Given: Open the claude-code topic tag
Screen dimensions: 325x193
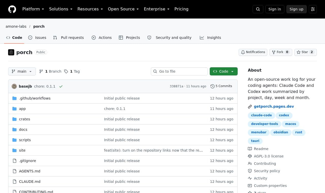Looking at the screenshot, I should click(x=261, y=115).
